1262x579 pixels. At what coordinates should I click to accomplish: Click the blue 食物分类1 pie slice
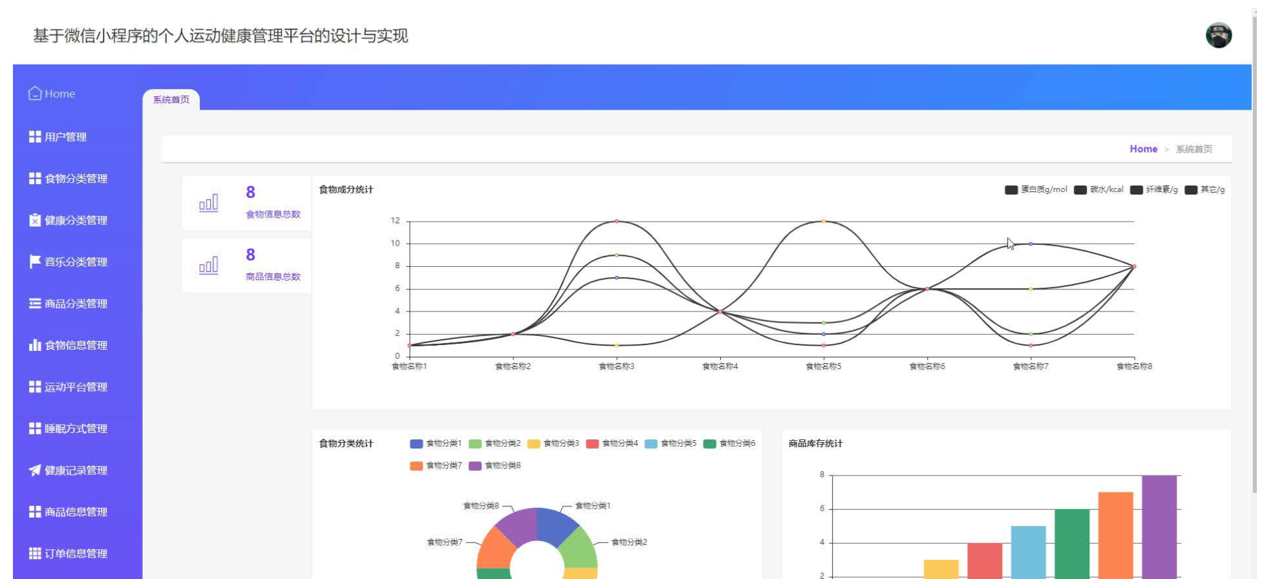point(555,525)
